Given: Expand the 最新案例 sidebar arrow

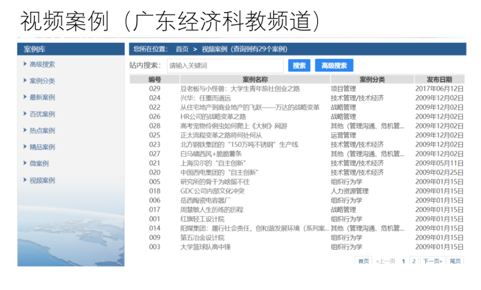Looking at the screenshot, I should pos(25,97).
